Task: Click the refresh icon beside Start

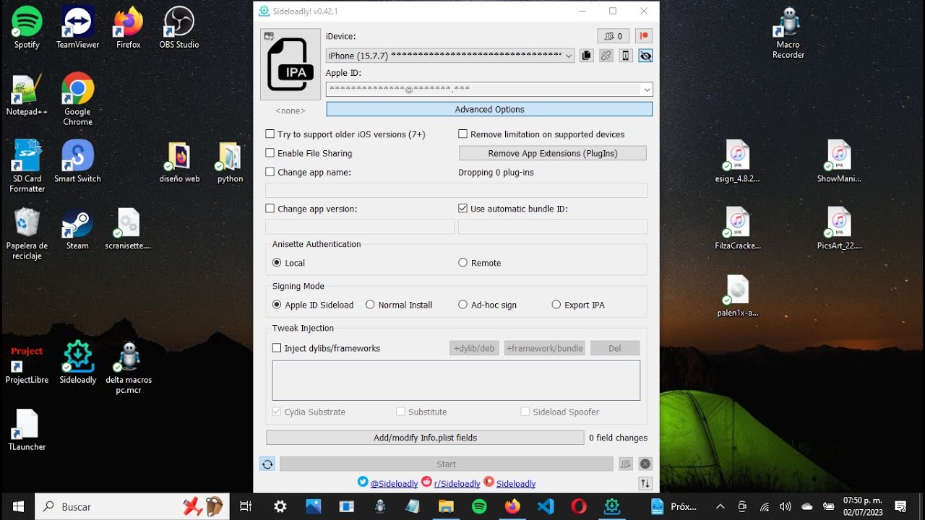Action: click(267, 464)
